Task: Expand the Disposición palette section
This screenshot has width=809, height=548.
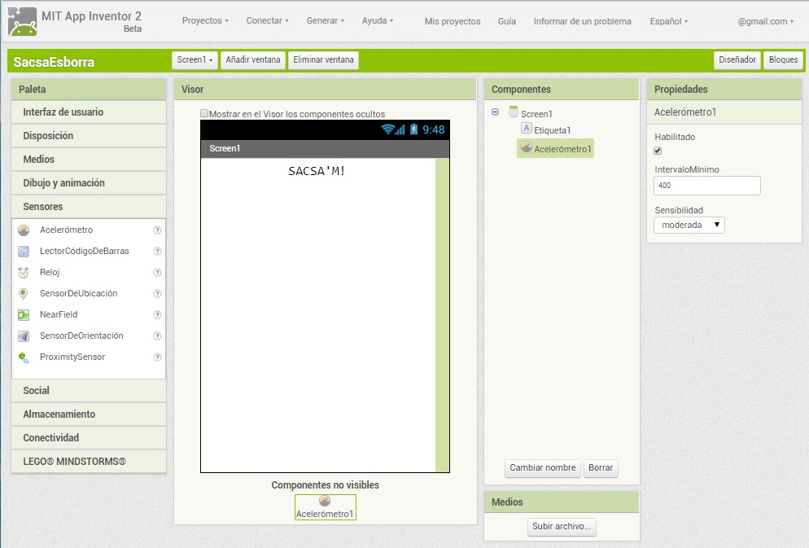Action: (x=89, y=136)
